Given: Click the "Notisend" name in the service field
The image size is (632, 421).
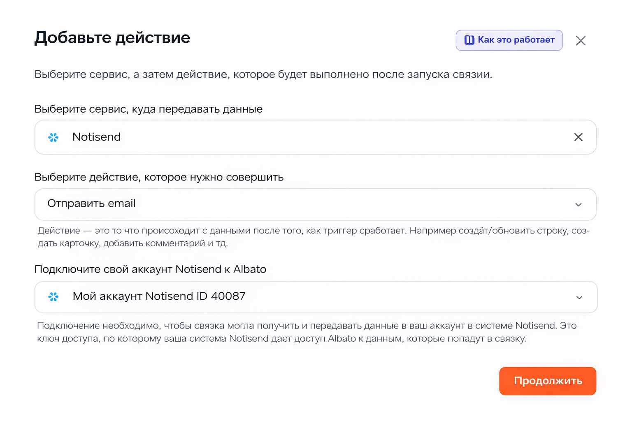Looking at the screenshot, I should point(97,137).
